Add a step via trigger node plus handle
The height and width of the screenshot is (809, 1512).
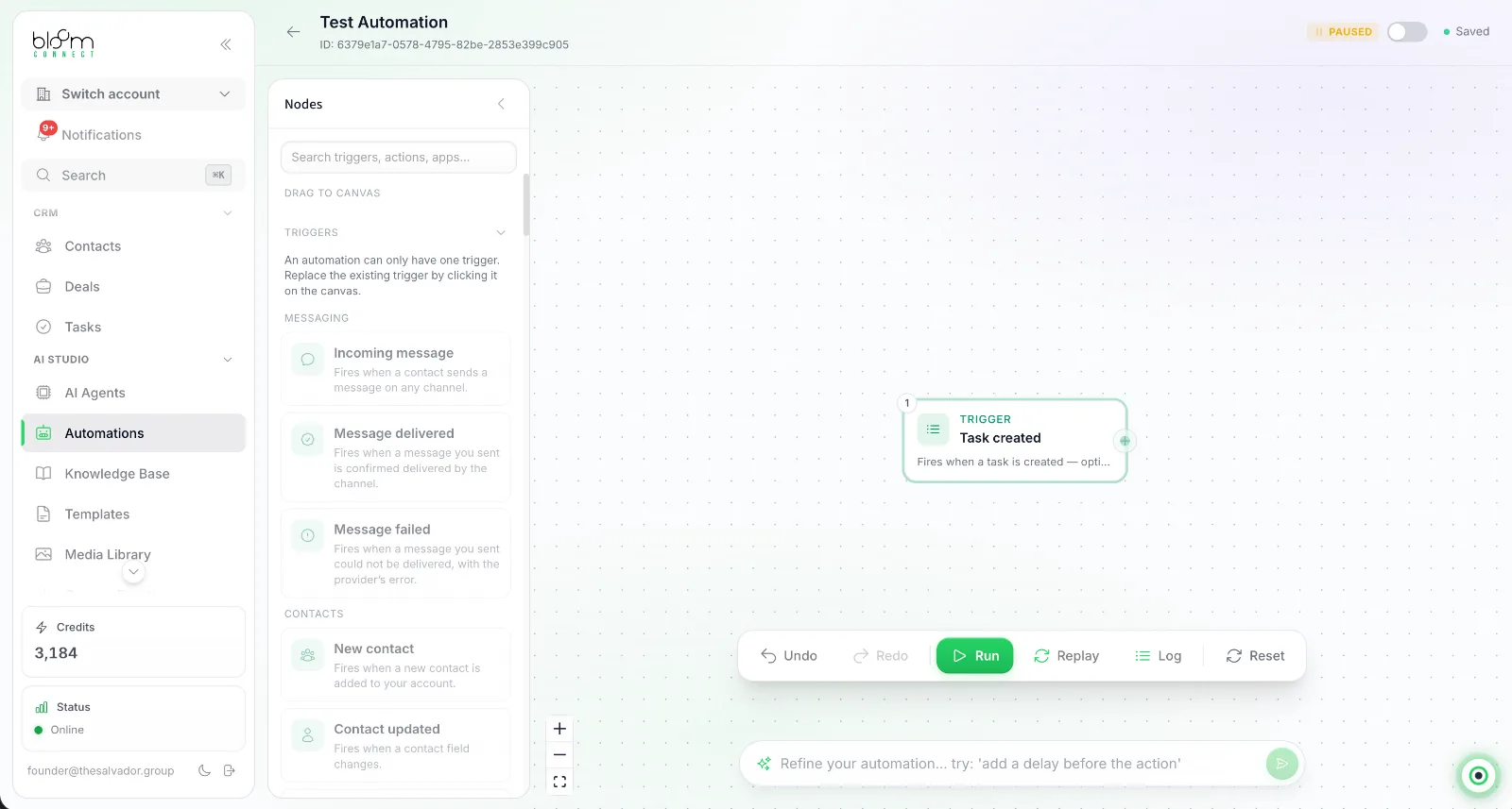[1125, 441]
